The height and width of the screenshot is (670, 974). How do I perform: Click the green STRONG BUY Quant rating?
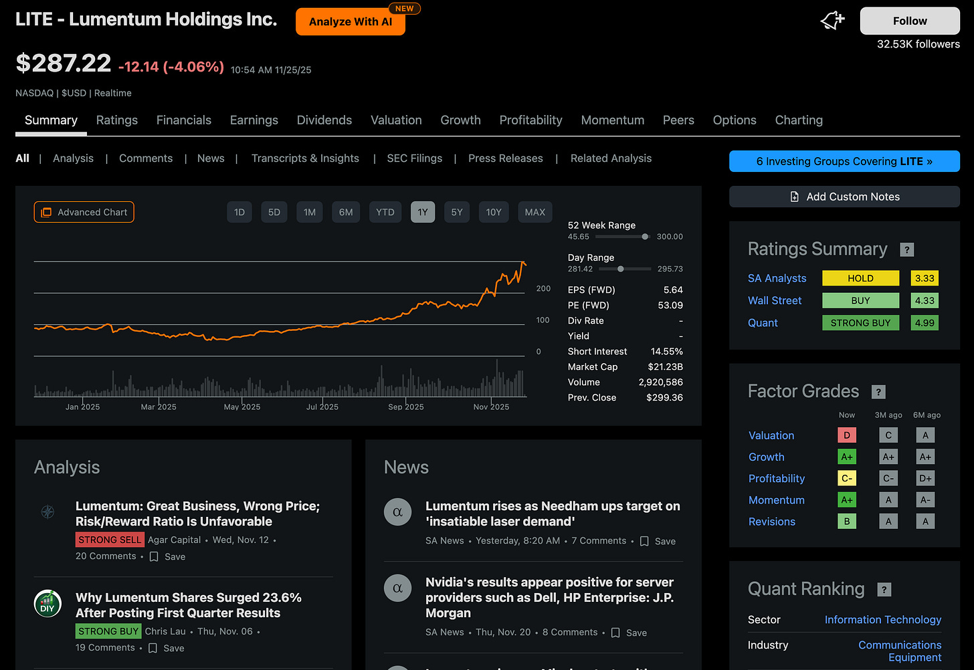click(x=860, y=323)
